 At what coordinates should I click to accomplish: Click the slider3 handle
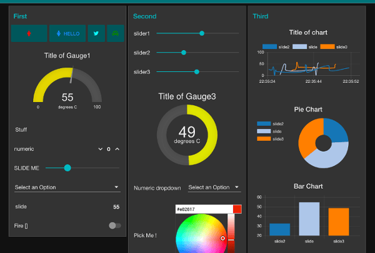click(197, 71)
